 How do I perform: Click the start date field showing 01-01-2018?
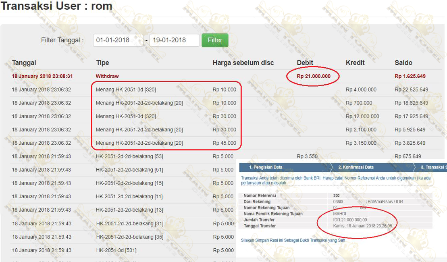click(118, 40)
